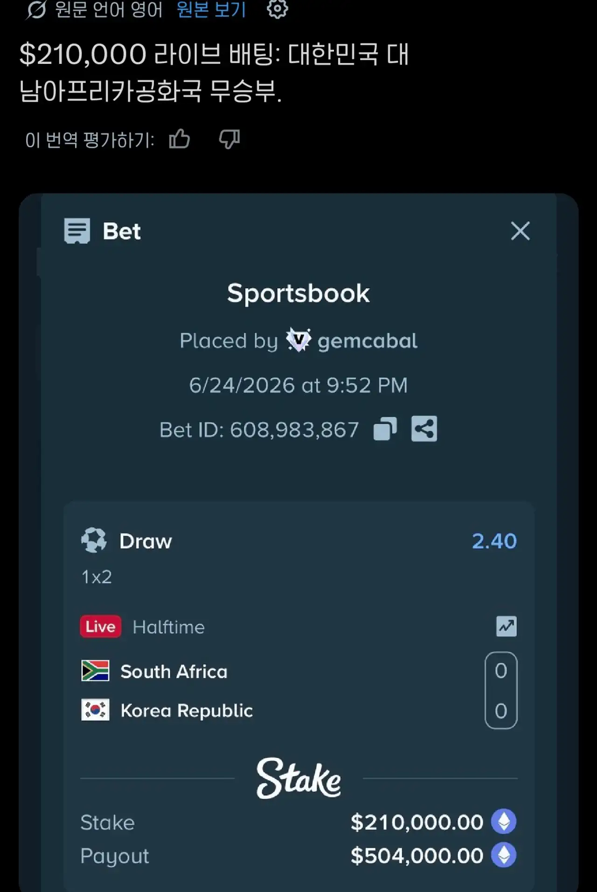The height and width of the screenshot is (892, 597).
Task: Rate the translation with thumbs down
Action: (229, 139)
